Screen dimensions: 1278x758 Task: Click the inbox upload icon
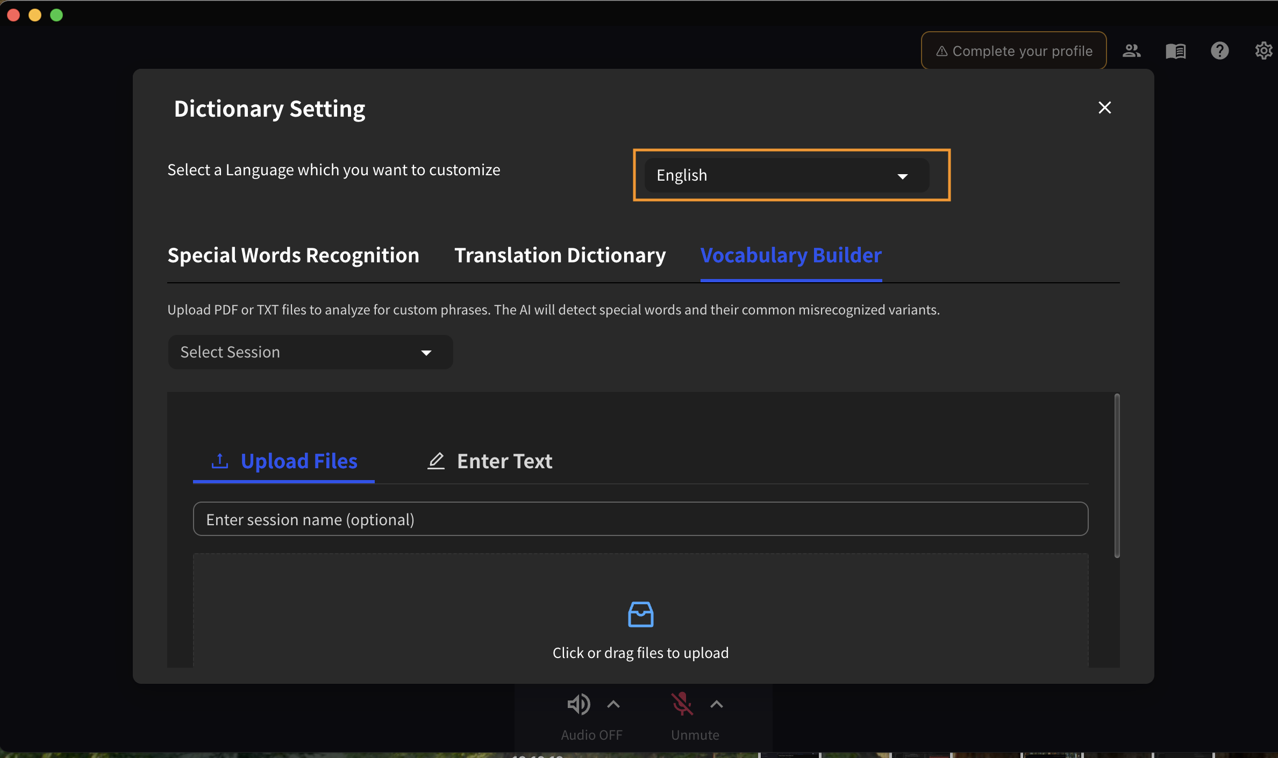(640, 614)
